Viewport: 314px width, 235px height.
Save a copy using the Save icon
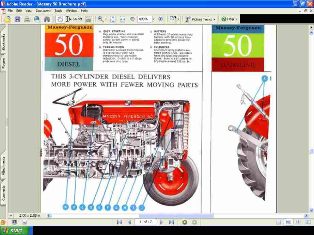click(x=17, y=19)
